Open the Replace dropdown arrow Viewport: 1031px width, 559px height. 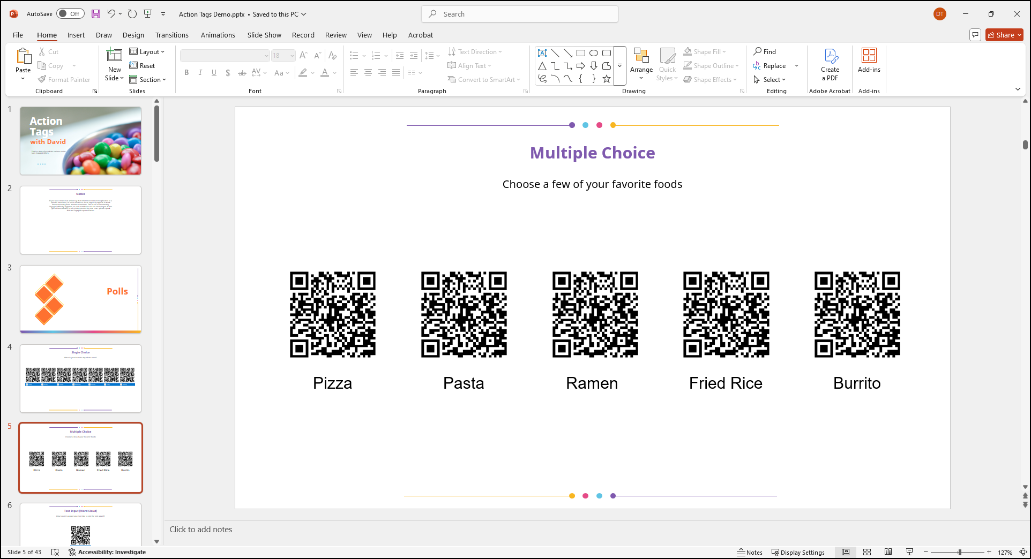point(797,65)
